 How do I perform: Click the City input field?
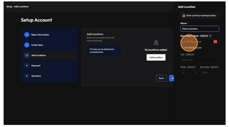click(x=200, y=60)
